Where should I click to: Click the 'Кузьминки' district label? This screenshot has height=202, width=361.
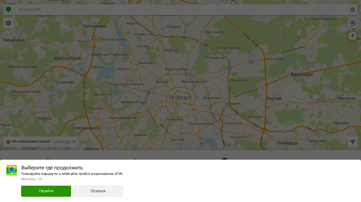pyautogui.click(x=239, y=137)
